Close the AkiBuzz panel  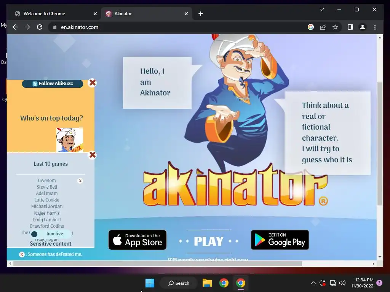pos(93,83)
